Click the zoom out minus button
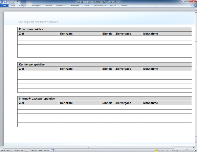 [x=178, y=150]
